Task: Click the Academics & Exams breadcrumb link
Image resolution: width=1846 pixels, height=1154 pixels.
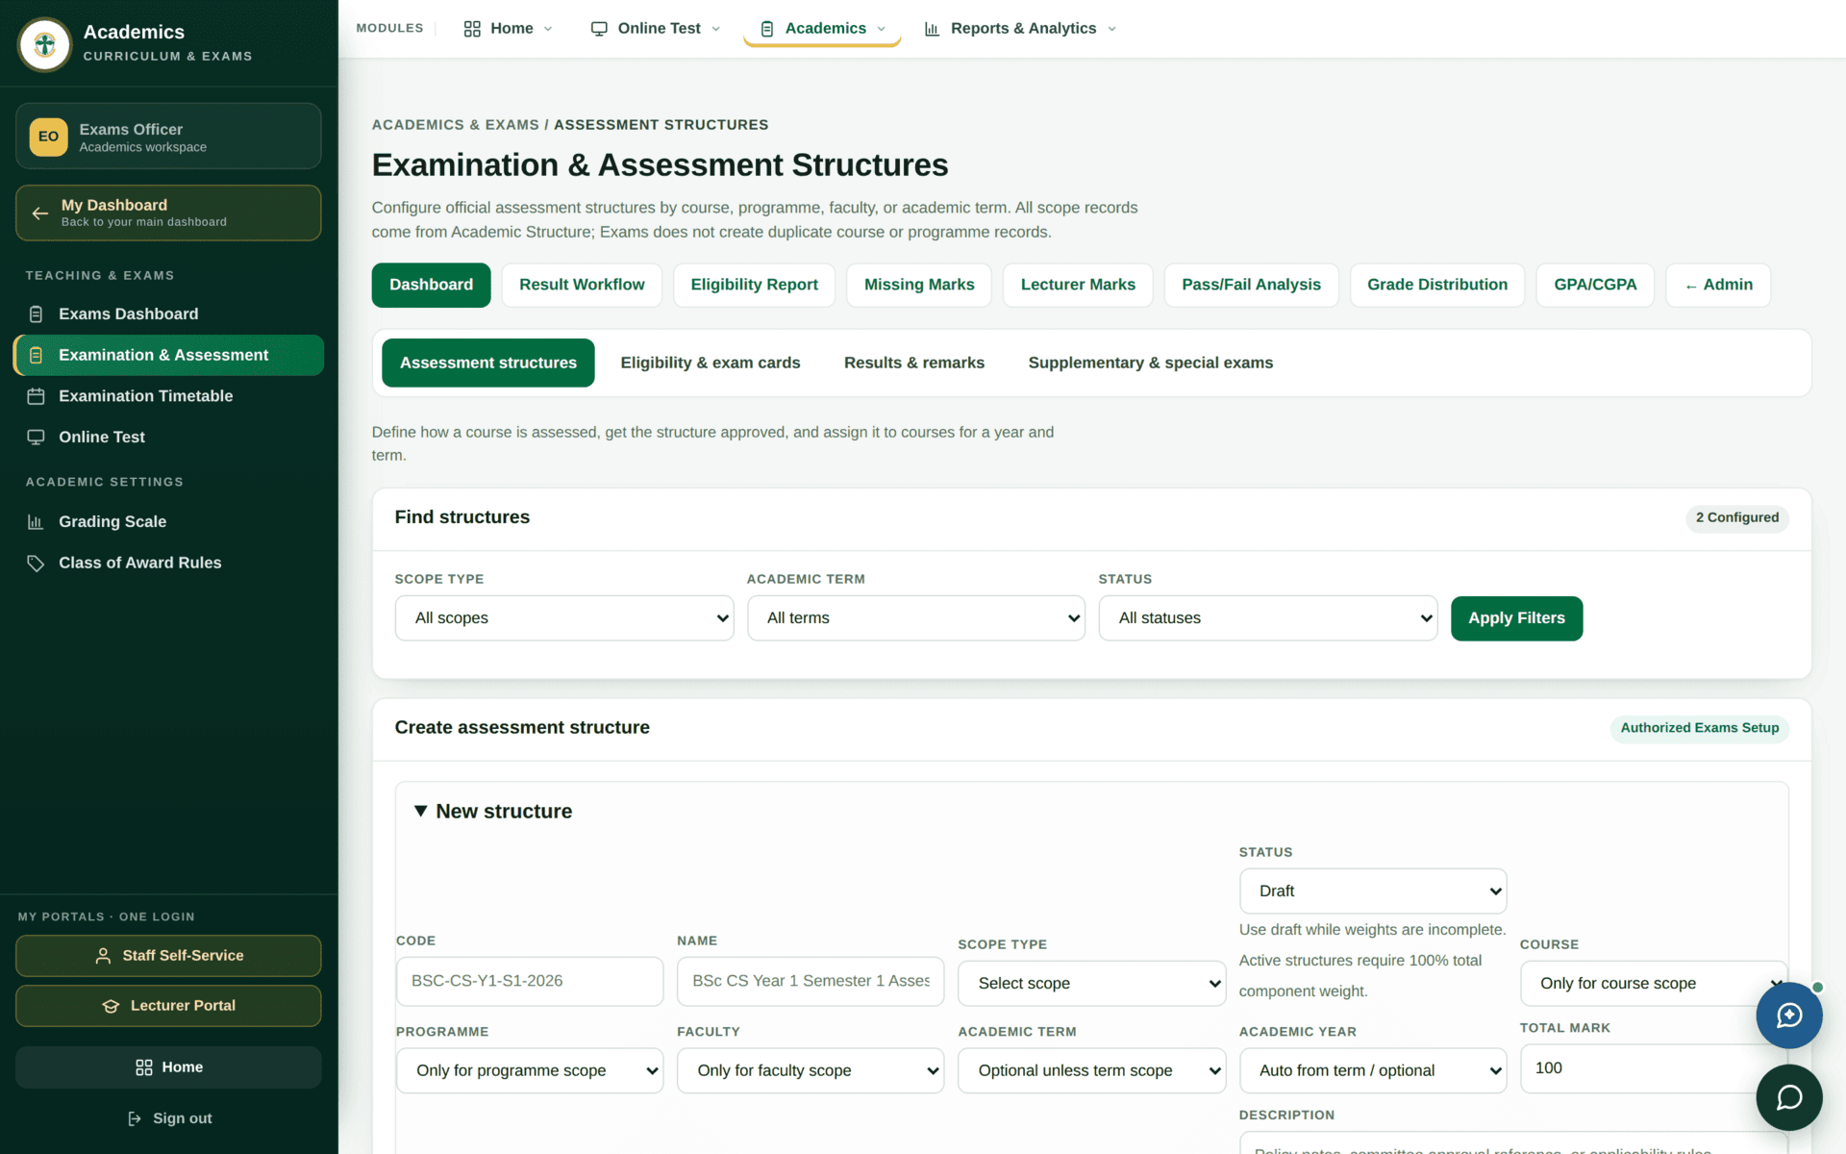Action: tap(455, 125)
